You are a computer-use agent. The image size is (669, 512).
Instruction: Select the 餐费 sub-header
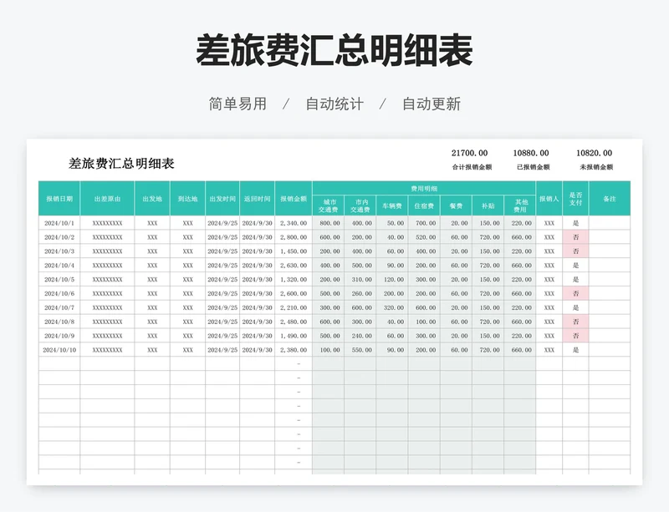pyautogui.click(x=456, y=205)
